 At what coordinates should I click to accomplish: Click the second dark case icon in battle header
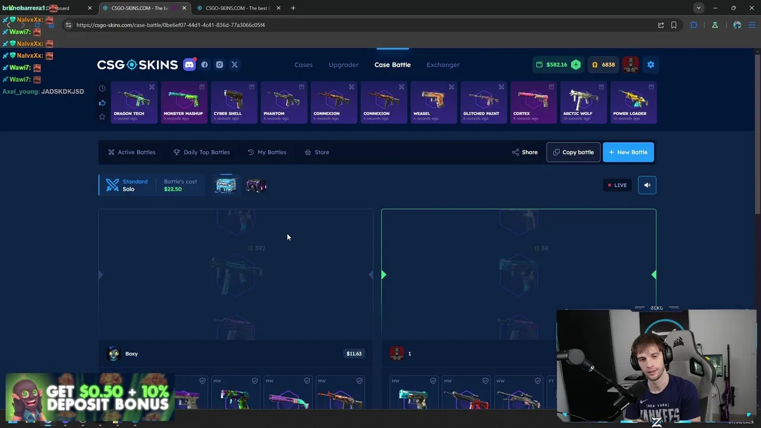[256, 185]
